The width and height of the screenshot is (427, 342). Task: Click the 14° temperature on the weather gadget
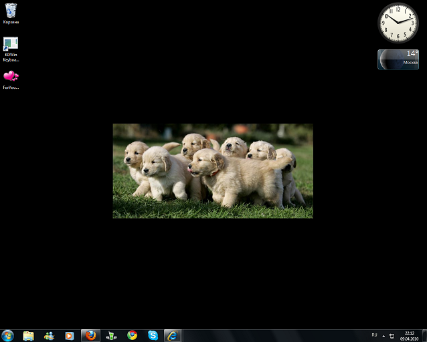click(412, 54)
